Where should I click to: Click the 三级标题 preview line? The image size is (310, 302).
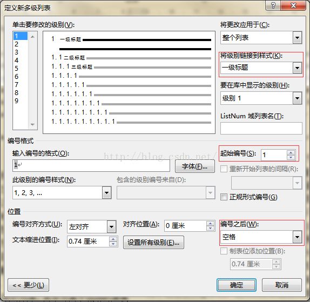[x=131, y=67]
